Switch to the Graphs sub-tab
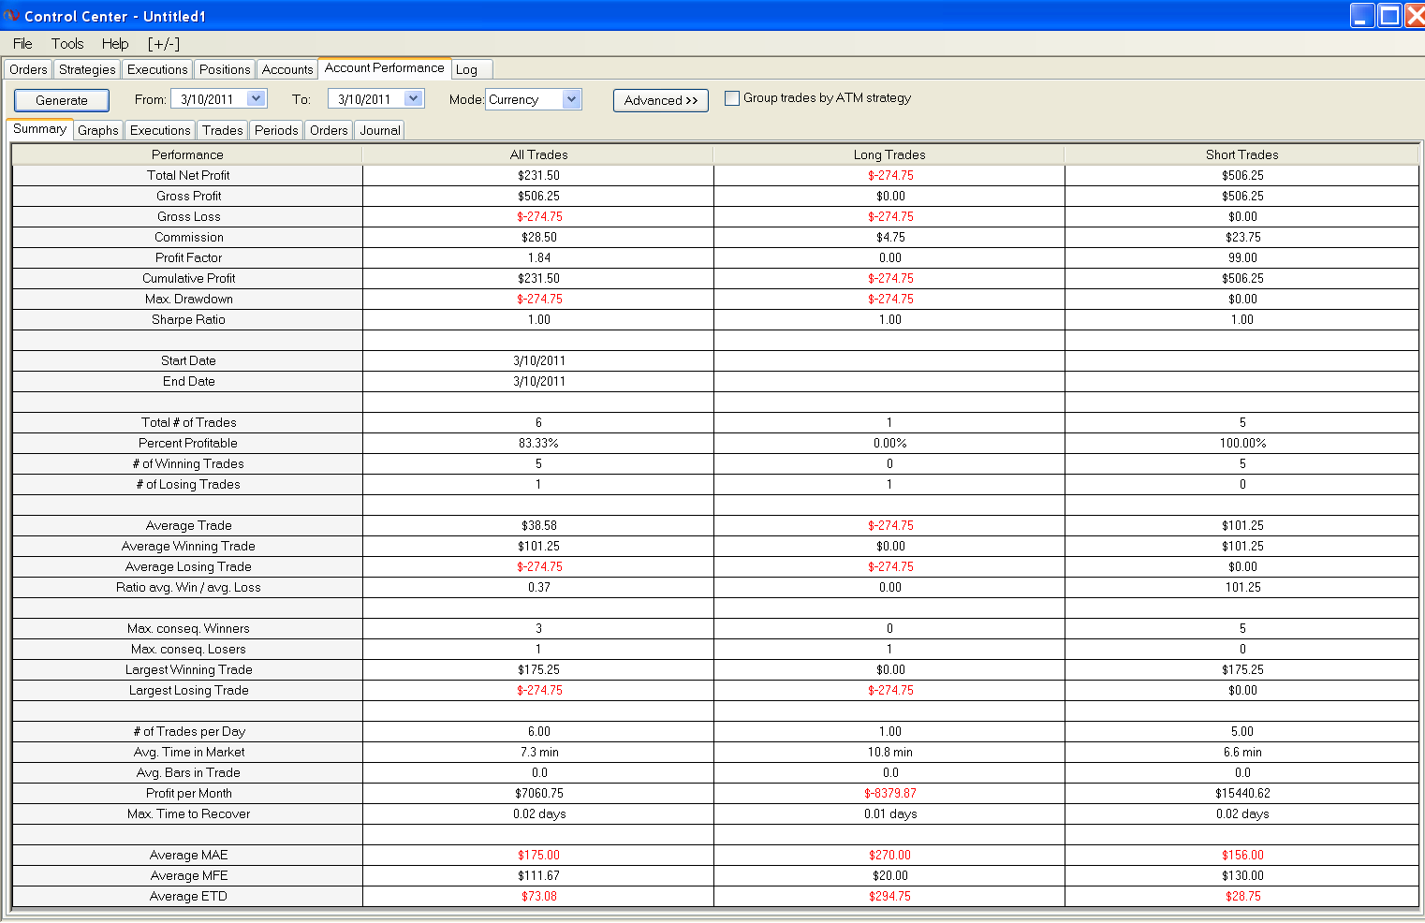 (x=98, y=130)
